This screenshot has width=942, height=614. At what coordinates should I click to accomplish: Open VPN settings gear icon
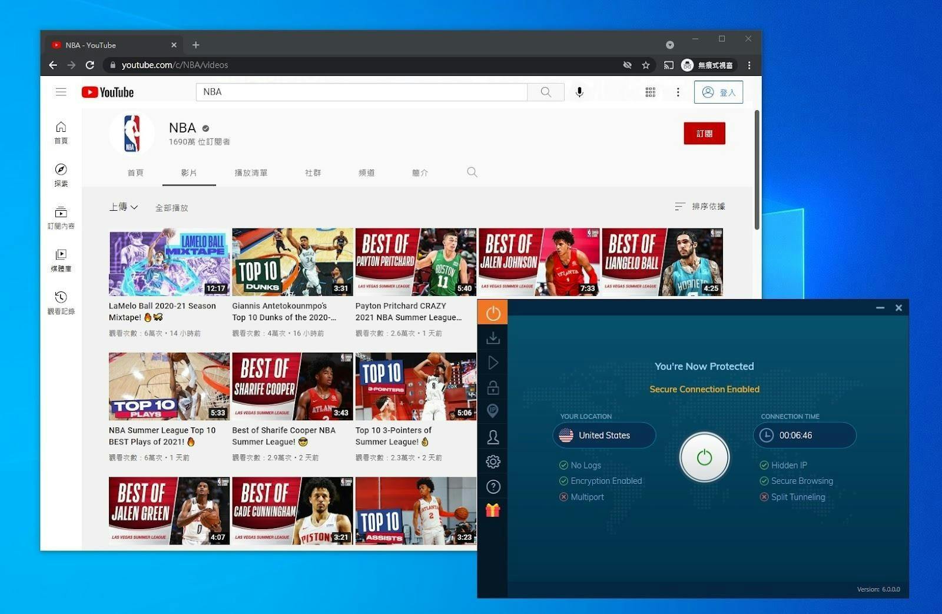point(493,462)
